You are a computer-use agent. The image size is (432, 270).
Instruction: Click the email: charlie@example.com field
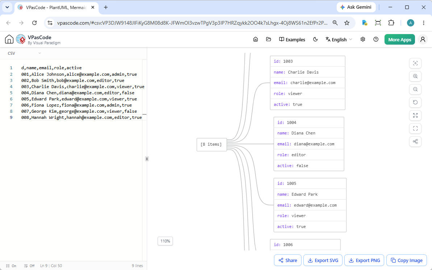307,83
